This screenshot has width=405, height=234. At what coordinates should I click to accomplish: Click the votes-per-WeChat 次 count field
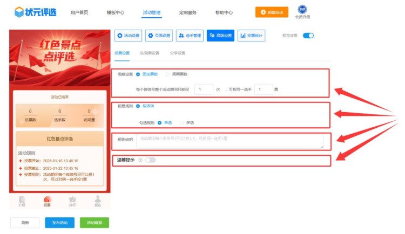coord(203,90)
